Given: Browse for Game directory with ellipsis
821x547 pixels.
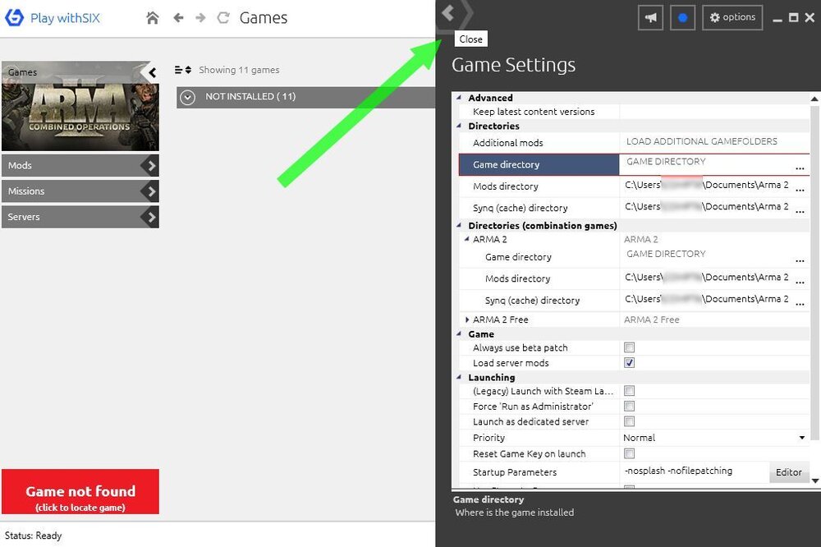Looking at the screenshot, I should (800, 168).
